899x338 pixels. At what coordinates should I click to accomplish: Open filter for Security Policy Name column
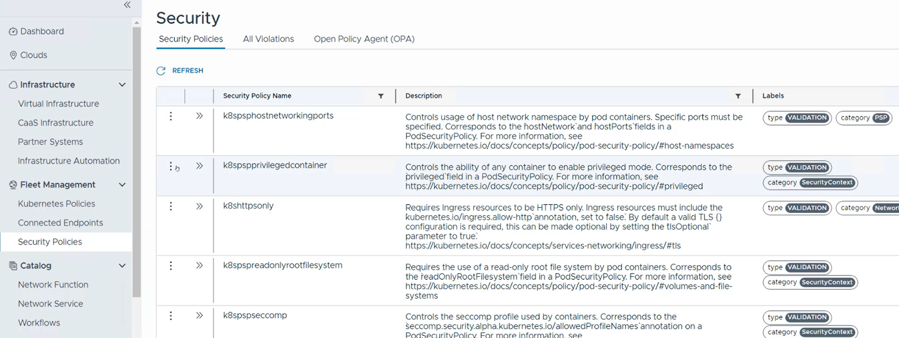point(380,96)
